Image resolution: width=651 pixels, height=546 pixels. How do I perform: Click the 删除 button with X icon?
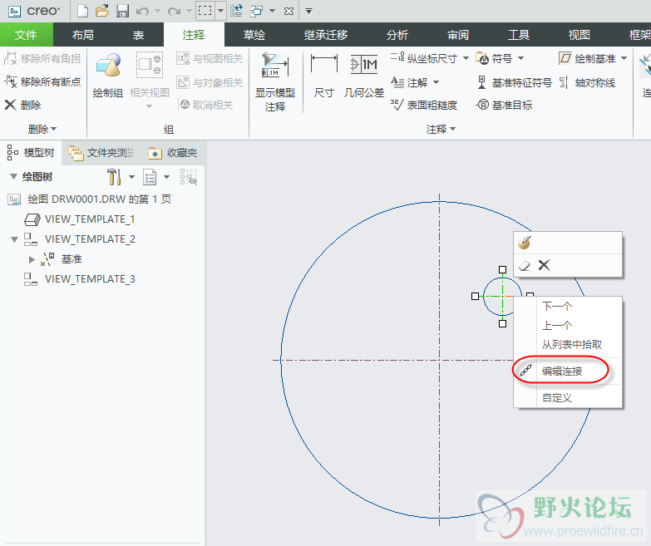pyautogui.click(x=22, y=105)
